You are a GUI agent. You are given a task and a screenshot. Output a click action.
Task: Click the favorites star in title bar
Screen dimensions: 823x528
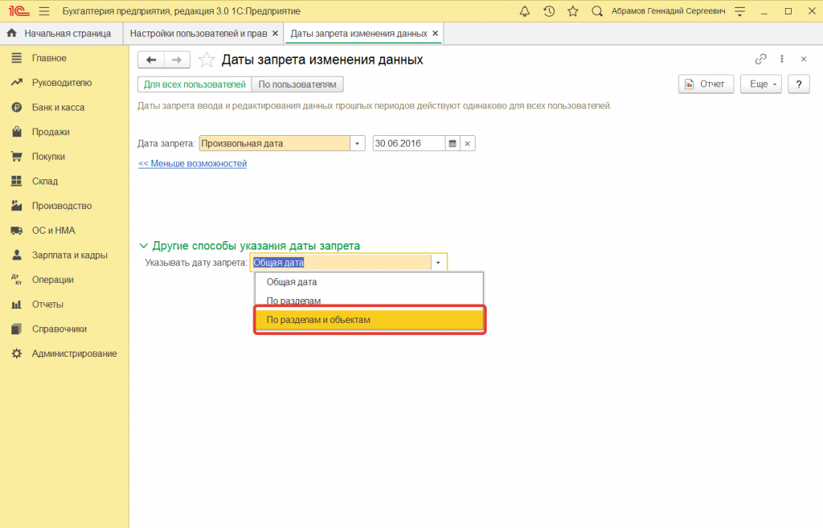(x=572, y=11)
